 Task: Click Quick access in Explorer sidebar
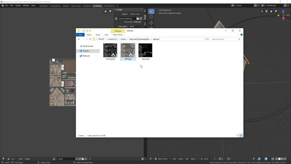pyautogui.click(x=88, y=46)
